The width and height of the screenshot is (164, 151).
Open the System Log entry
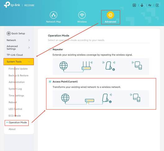15,89
